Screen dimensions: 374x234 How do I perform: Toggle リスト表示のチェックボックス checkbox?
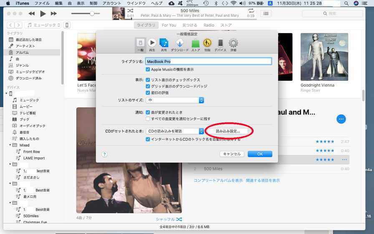point(148,80)
